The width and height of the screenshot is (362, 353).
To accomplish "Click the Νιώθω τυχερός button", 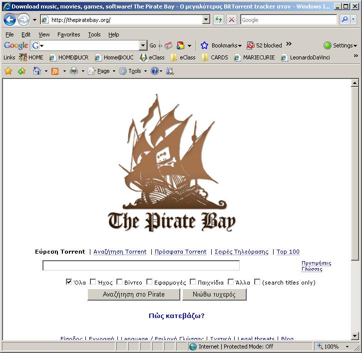I will click(214, 295).
